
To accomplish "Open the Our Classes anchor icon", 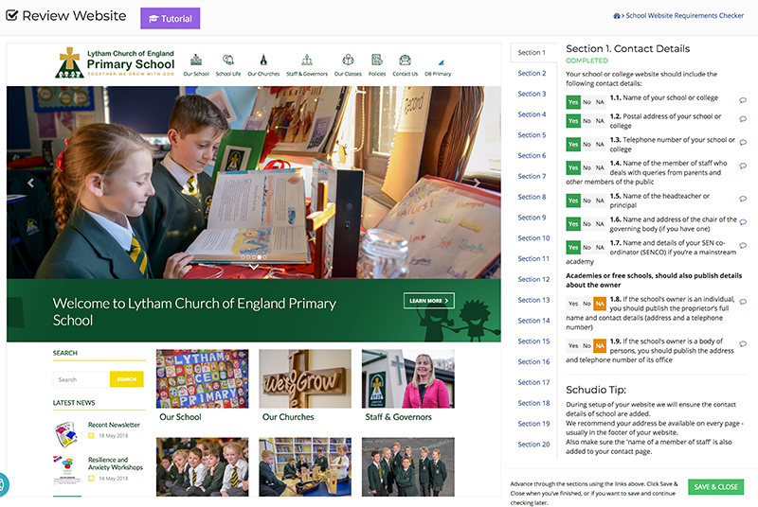I will tap(348, 61).
